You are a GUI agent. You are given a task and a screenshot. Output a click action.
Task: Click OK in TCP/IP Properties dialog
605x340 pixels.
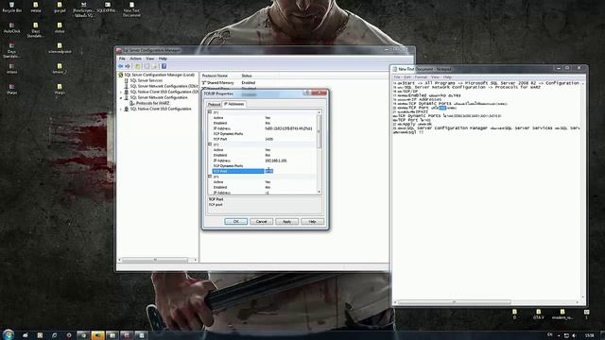pyautogui.click(x=235, y=222)
